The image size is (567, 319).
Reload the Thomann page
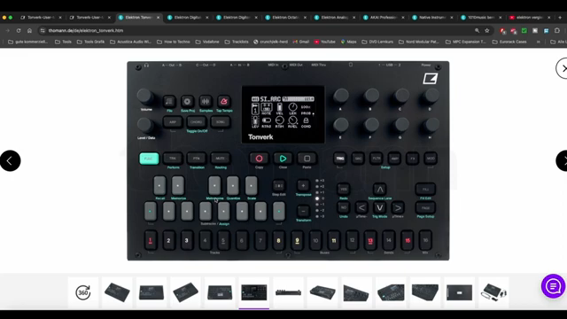[19, 31]
